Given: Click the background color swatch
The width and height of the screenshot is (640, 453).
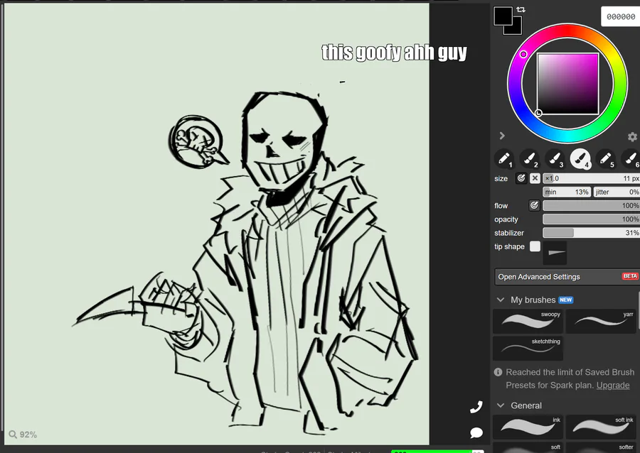Looking at the screenshot, I should click(516, 28).
